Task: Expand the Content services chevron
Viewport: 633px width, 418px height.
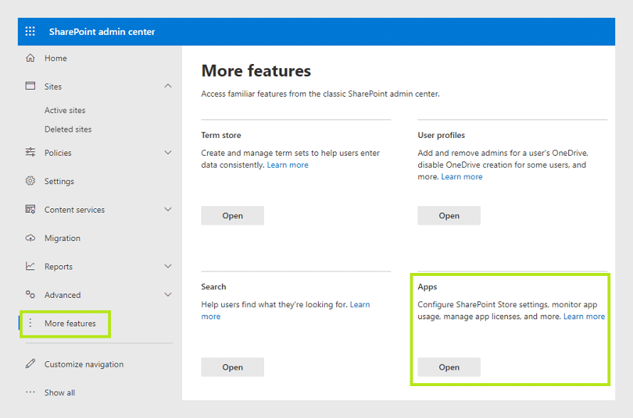Action: [168, 210]
